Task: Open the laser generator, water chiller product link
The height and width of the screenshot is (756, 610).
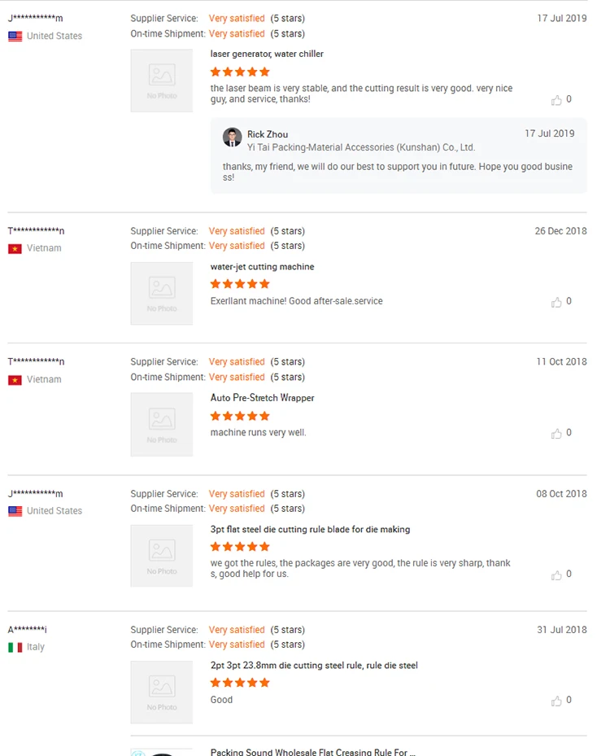Action: pyautogui.click(x=267, y=54)
